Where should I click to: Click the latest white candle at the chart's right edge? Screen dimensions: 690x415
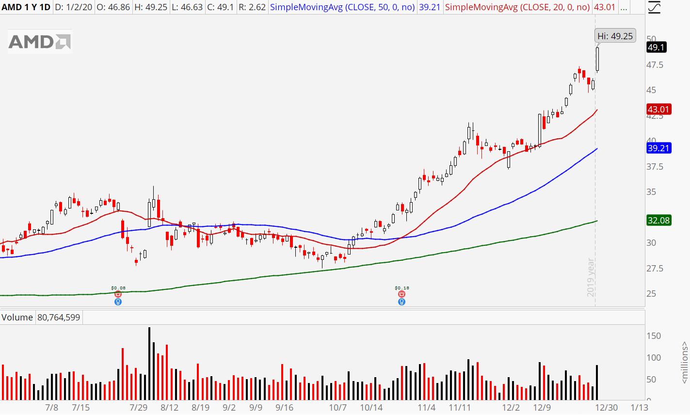pos(597,59)
